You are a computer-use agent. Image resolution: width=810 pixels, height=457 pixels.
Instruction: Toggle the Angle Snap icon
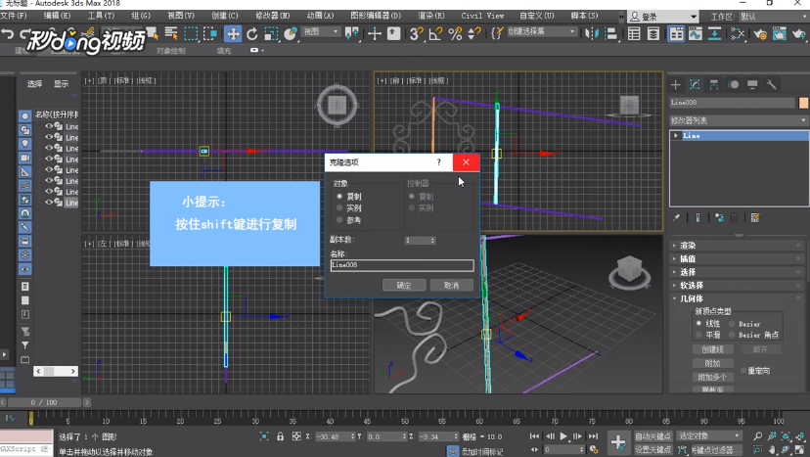point(435,34)
